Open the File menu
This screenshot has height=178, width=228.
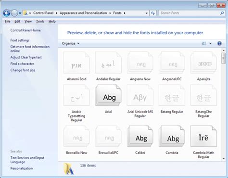click(8, 21)
